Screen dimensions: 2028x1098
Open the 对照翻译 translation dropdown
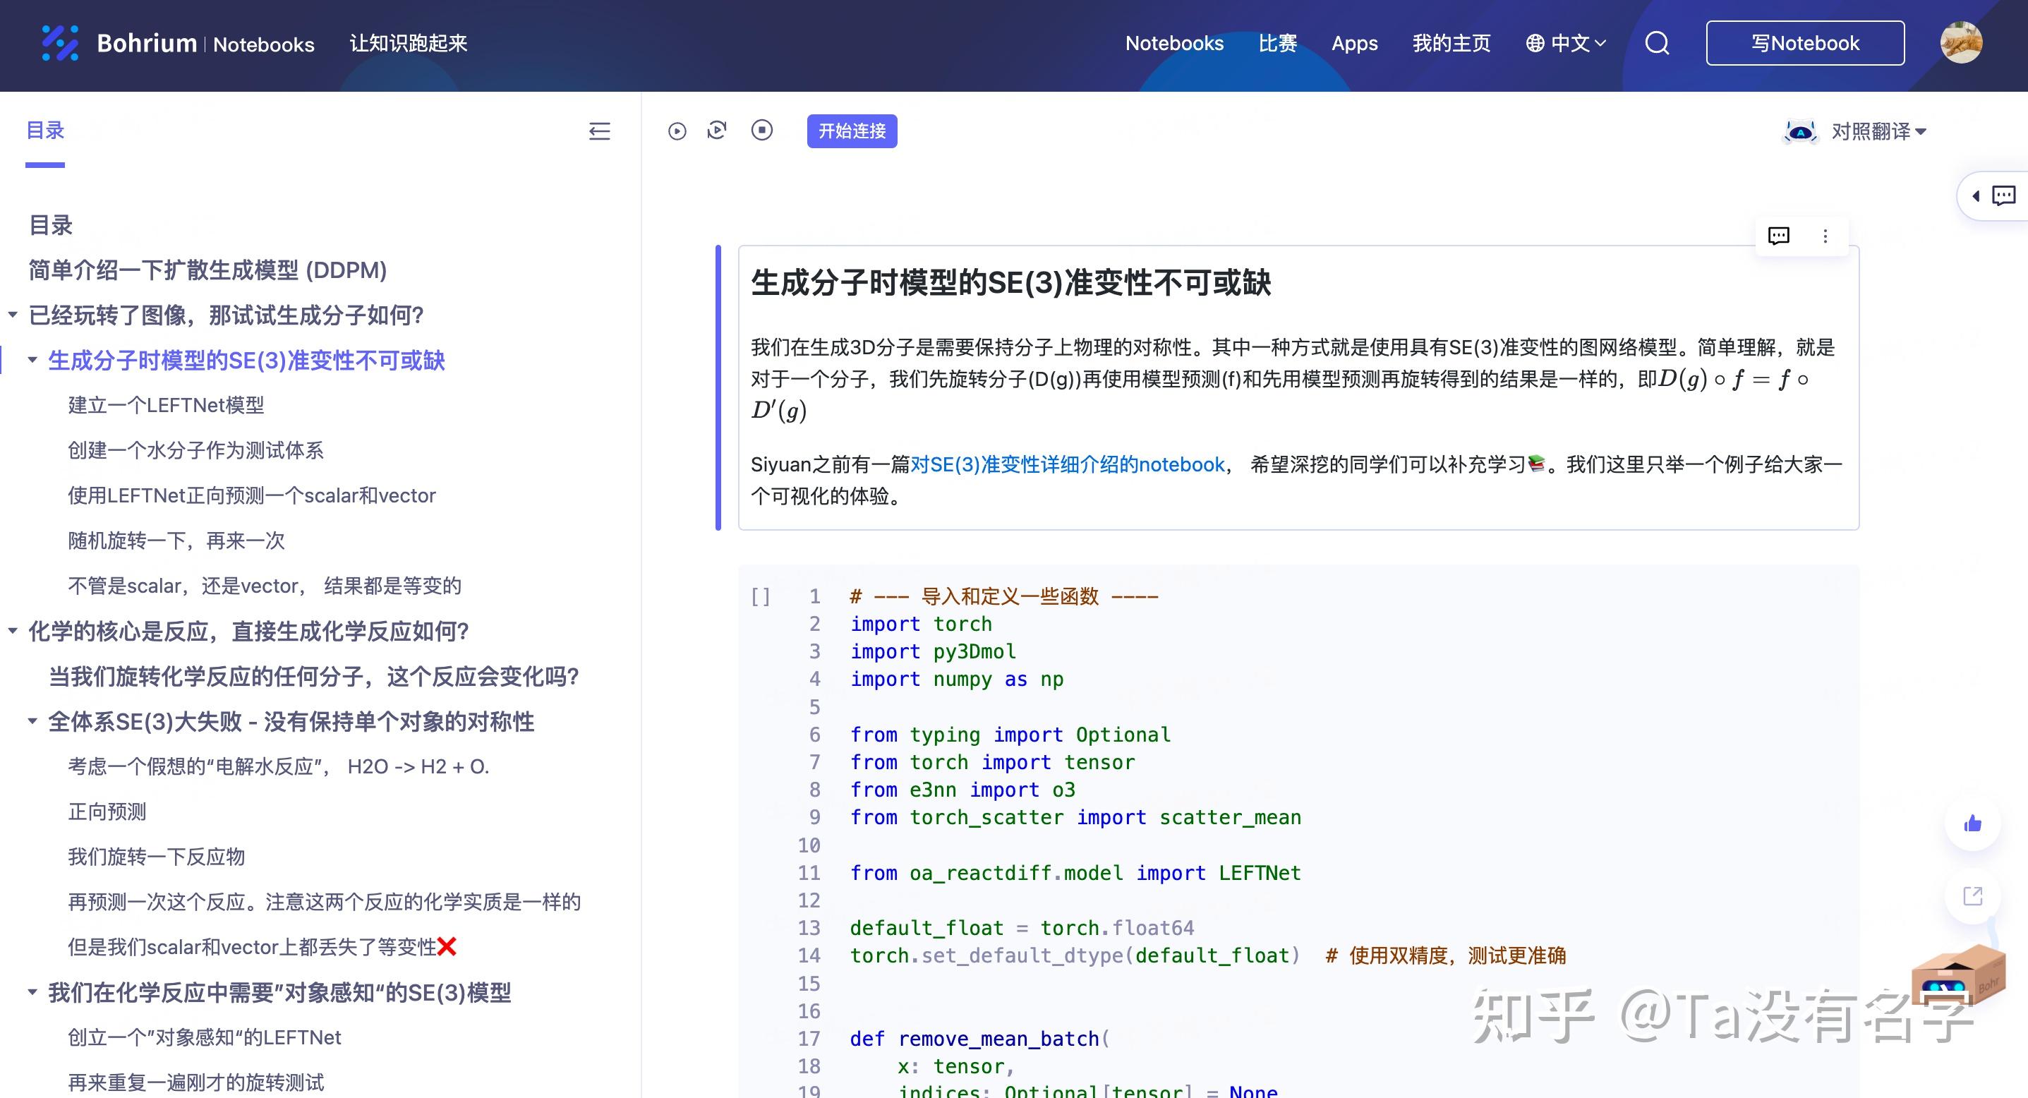tap(1876, 131)
